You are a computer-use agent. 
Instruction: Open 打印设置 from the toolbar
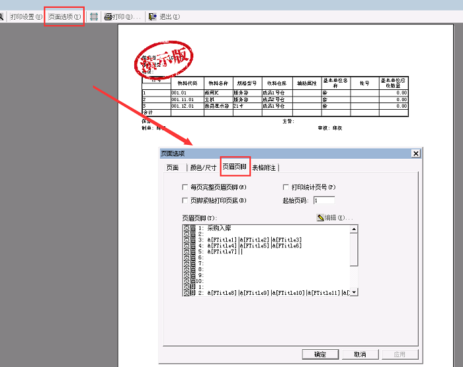point(26,17)
